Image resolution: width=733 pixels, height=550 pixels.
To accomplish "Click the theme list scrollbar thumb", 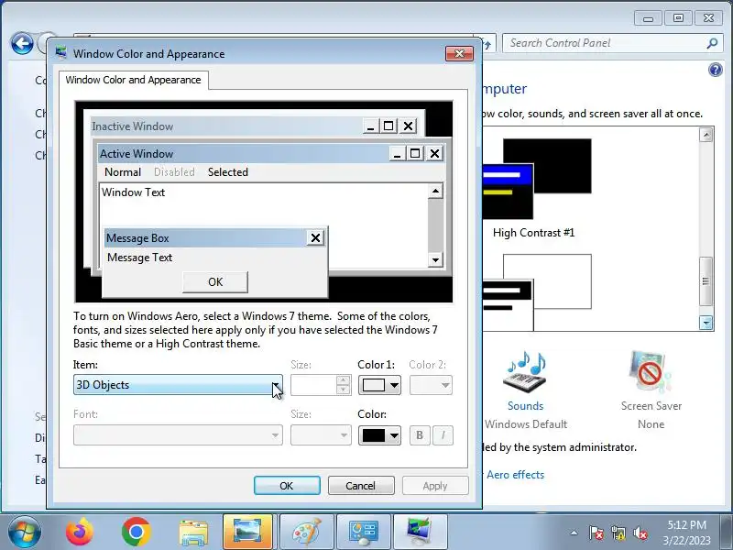I will click(706, 281).
